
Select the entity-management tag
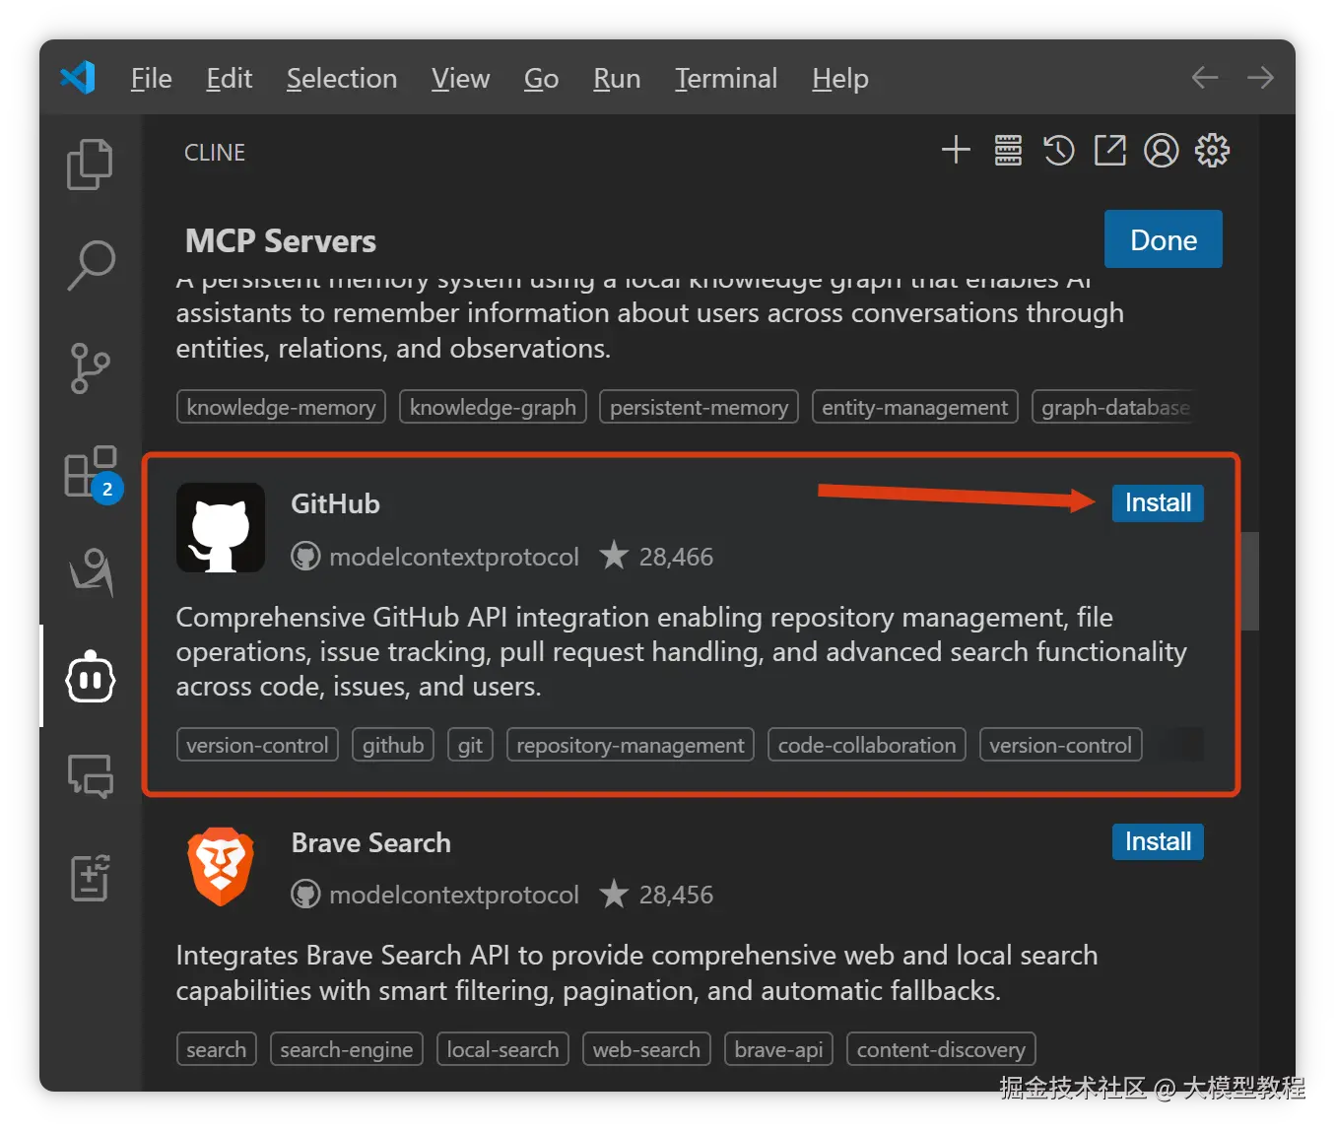[914, 407]
